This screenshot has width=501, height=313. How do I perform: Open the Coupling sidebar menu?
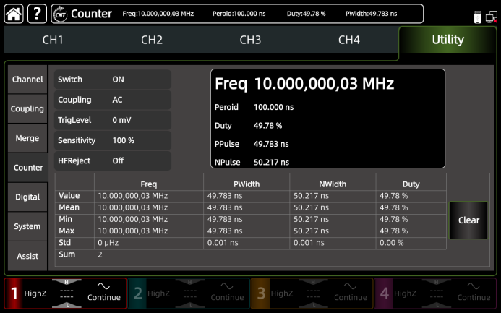(27, 109)
